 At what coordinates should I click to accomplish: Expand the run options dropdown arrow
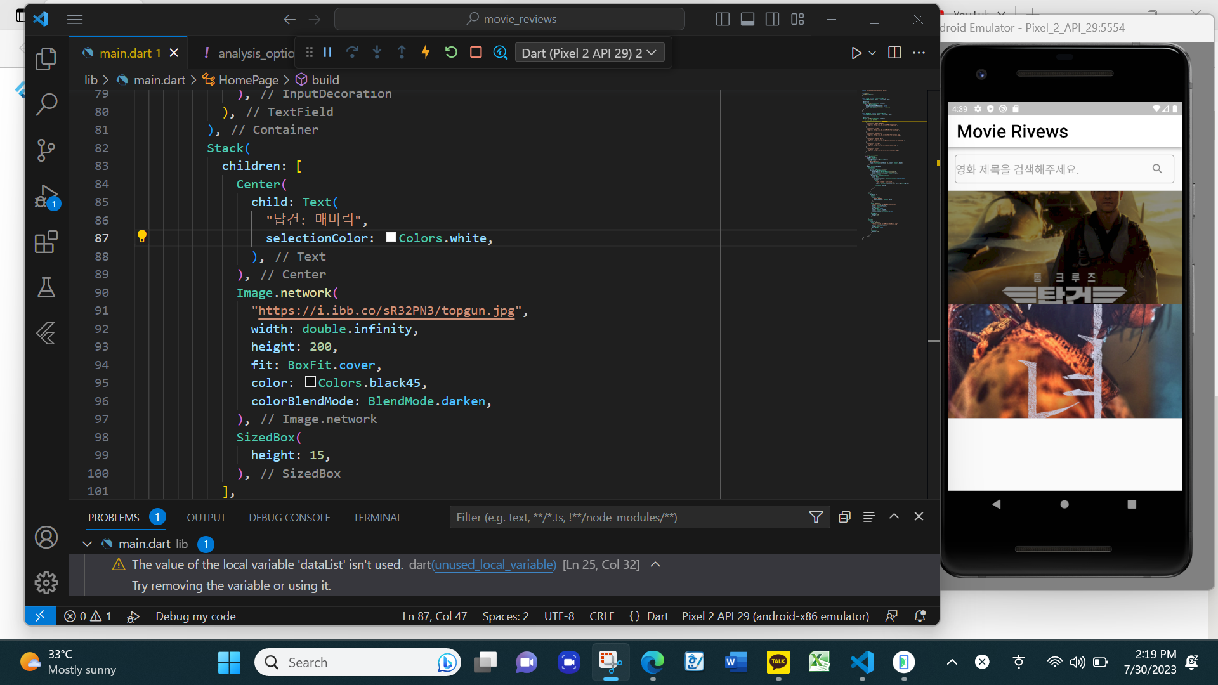(873, 53)
